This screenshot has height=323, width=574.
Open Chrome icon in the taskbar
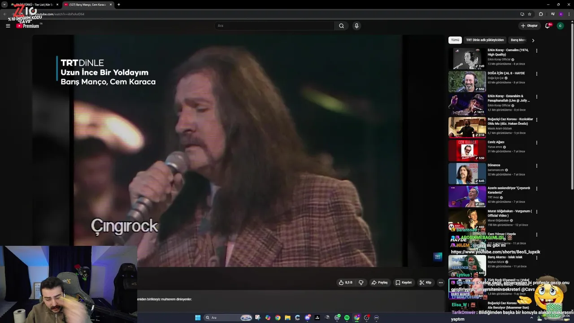pos(278,318)
